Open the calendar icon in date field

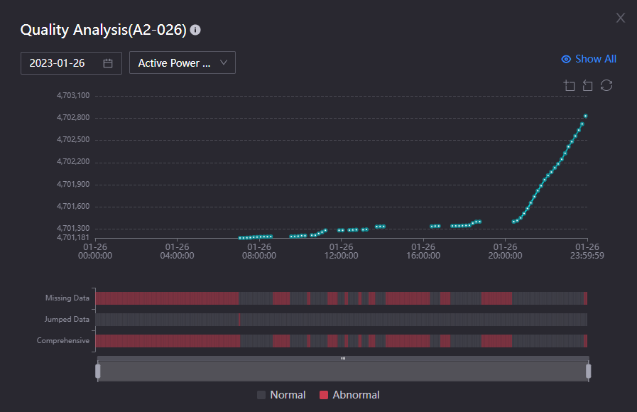(108, 63)
